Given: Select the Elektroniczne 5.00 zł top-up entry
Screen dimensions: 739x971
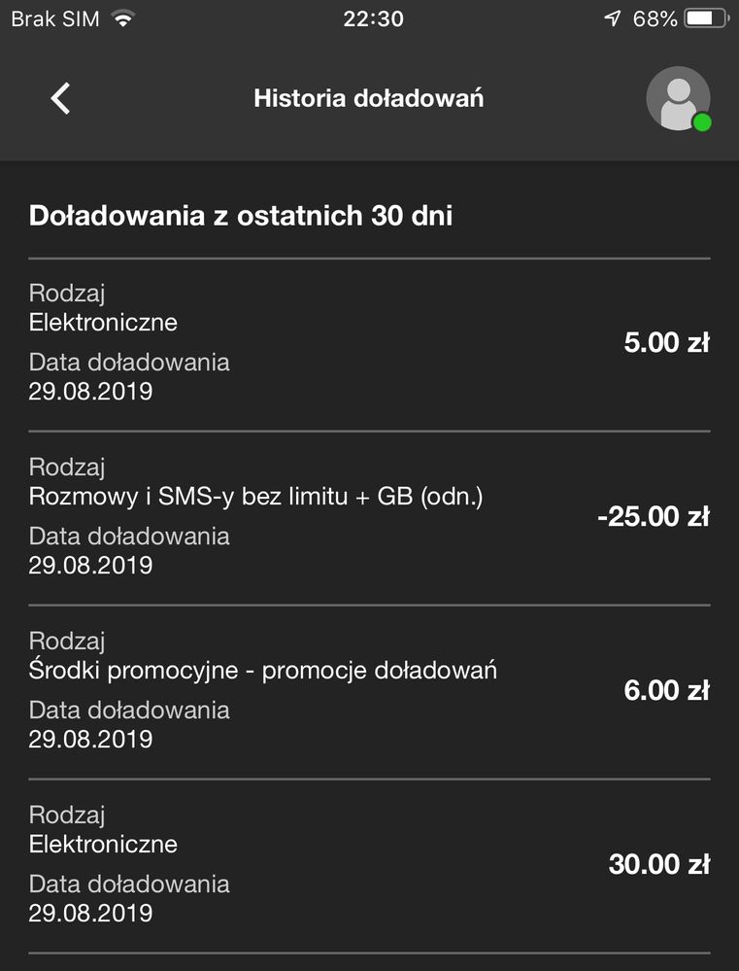Looking at the screenshot, I should pos(291,343).
